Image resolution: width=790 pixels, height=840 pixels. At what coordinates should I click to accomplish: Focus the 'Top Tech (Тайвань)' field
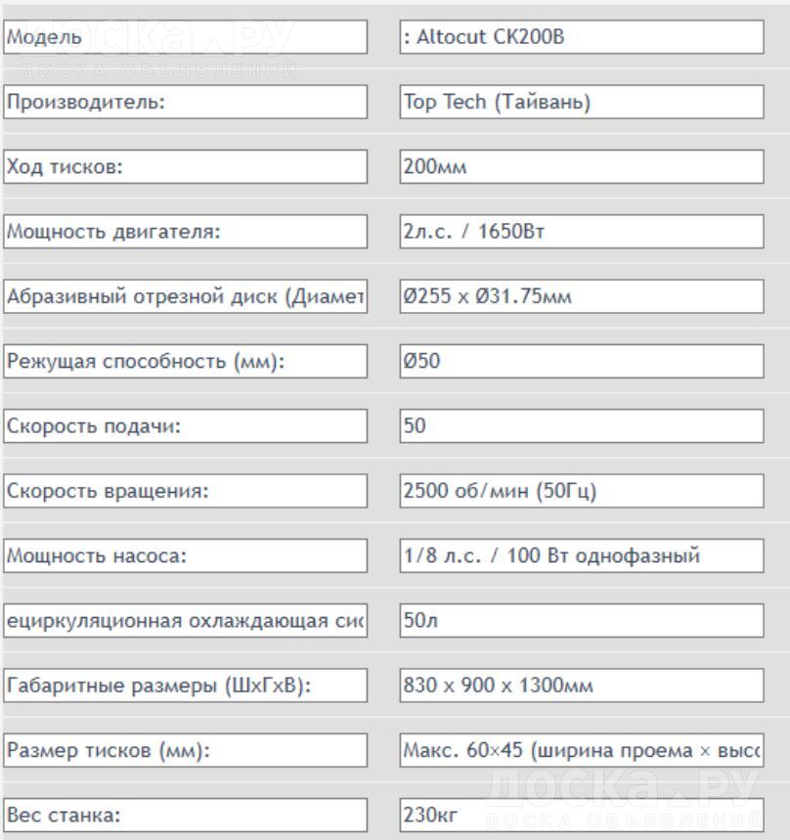pyautogui.click(x=581, y=103)
